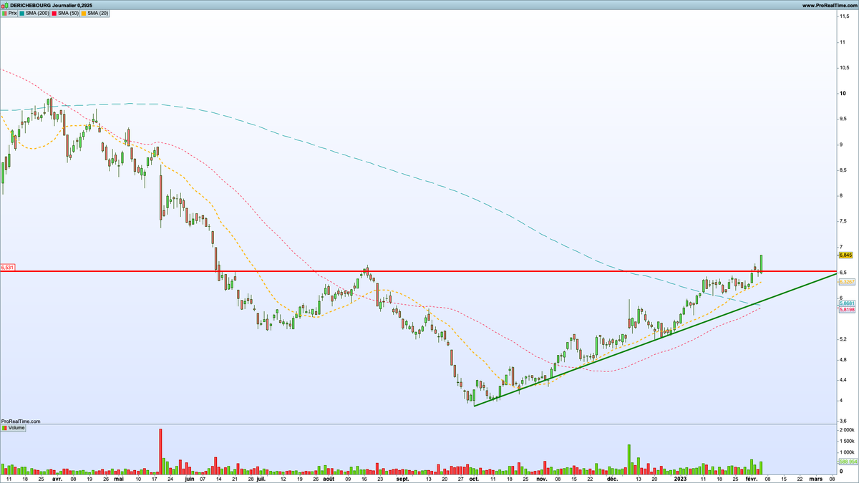Click the Volume panel label
The height and width of the screenshot is (483, 859).
(x=14, y=428)
